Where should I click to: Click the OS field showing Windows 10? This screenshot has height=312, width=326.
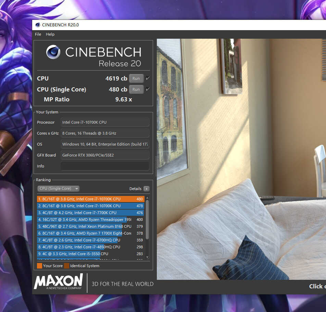(105, 144)
